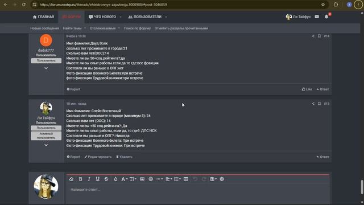Click the BB-code toggle gear icon
Image resolution: width=364 pixels, height=205 pixels.
[222, 179]
